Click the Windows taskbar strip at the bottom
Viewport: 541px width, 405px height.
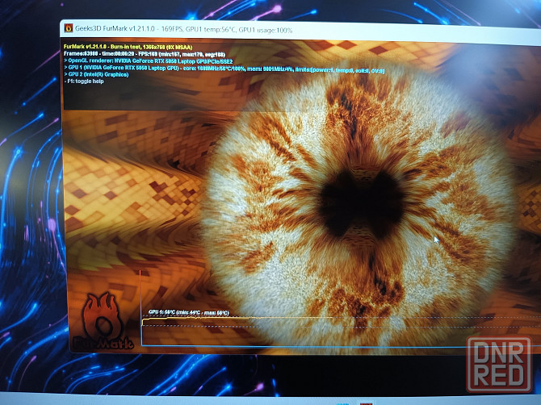tap(242, 400)
